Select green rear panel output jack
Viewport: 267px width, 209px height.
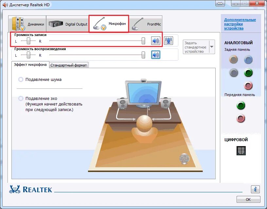pos(248,73)
